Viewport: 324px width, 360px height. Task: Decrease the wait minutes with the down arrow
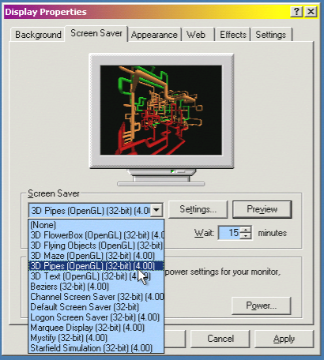(246, 236)
